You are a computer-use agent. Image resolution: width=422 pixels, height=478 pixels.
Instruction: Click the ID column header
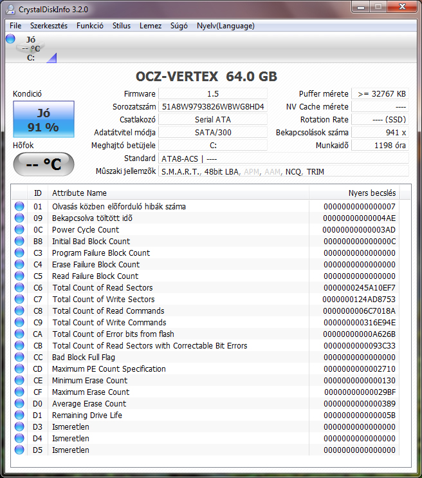tap(38, 193)
